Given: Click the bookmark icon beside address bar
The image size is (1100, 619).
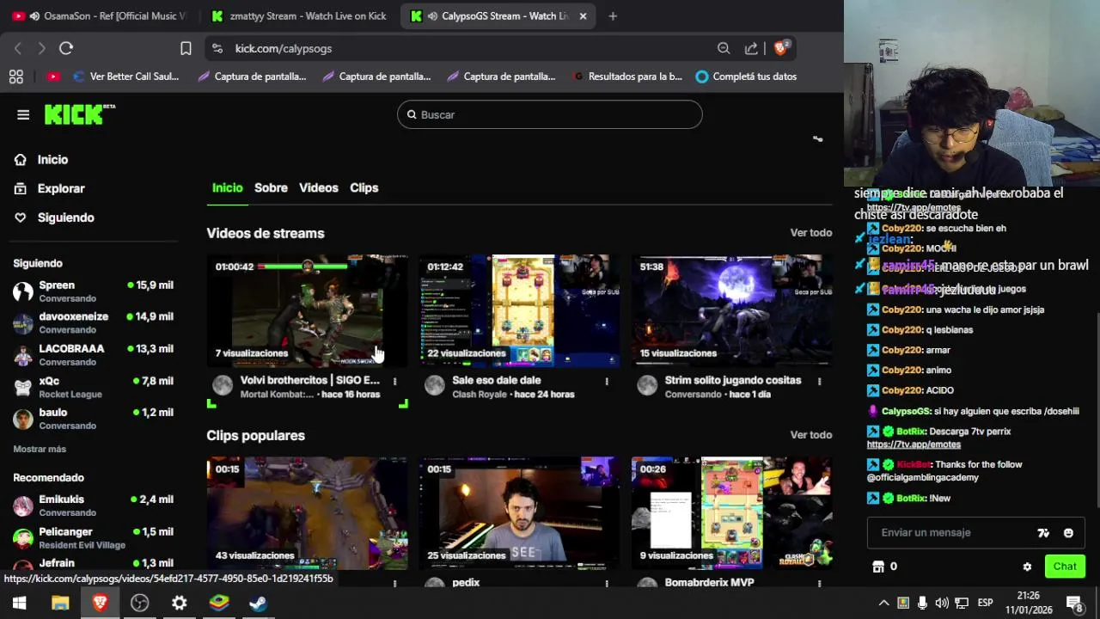Looking at the screenshot, I should (186, 48).
